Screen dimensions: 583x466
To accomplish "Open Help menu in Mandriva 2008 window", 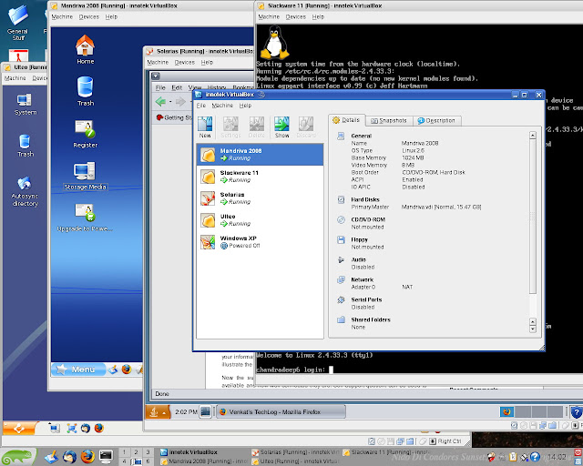I will pyautogui.click(x=111, y=16).
